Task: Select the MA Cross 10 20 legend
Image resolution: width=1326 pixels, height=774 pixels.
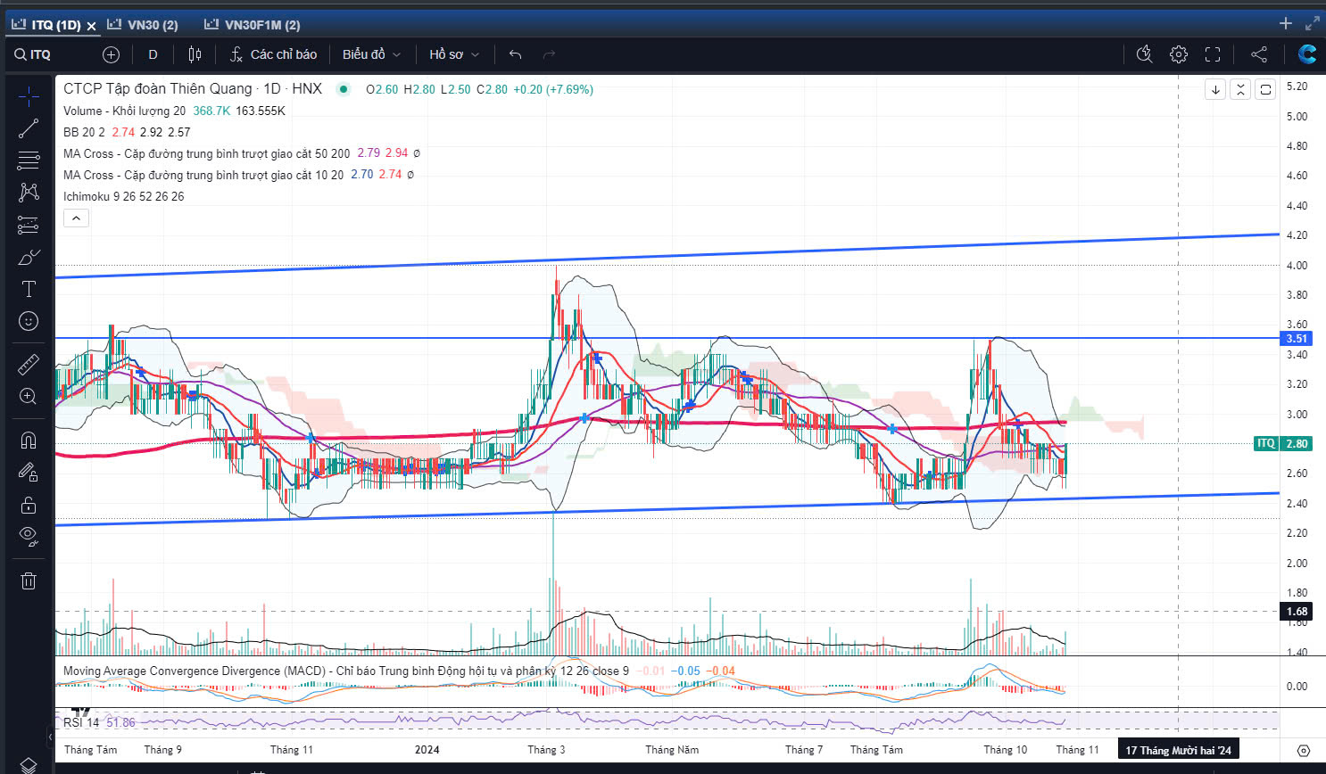Action: click(x=203, y=175)
